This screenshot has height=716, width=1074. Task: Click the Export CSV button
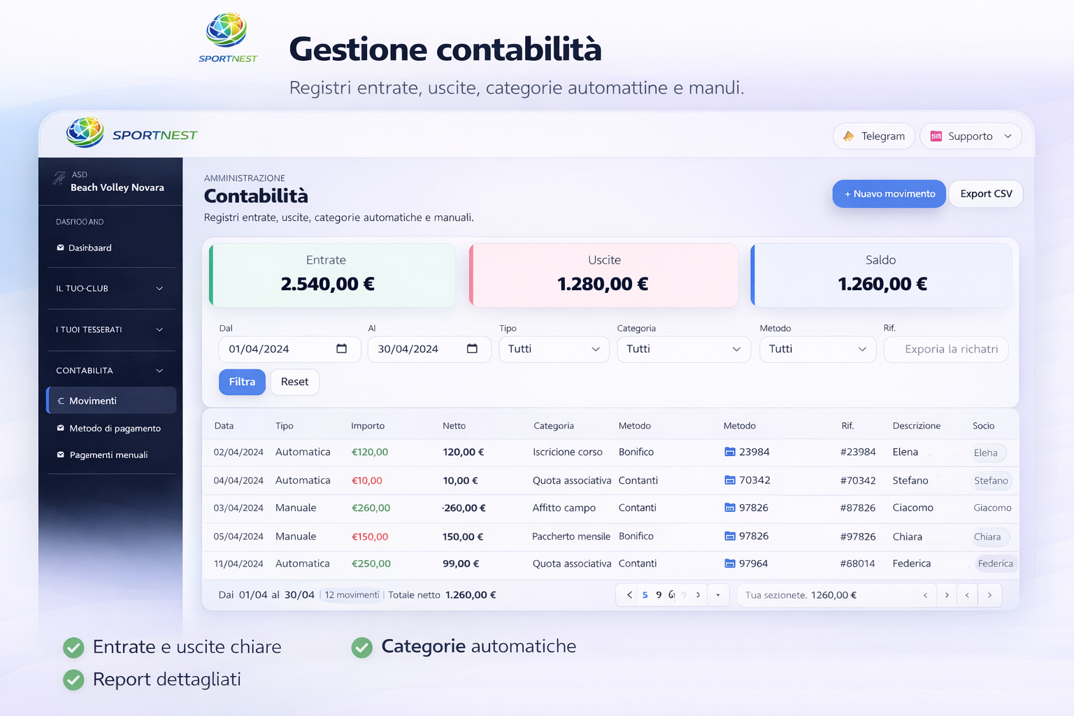[985, 194]
